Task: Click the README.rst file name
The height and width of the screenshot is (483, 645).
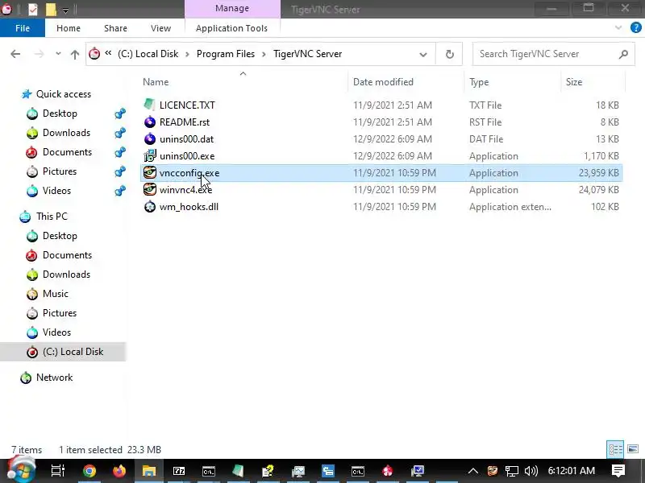Action: click(185, 122)
